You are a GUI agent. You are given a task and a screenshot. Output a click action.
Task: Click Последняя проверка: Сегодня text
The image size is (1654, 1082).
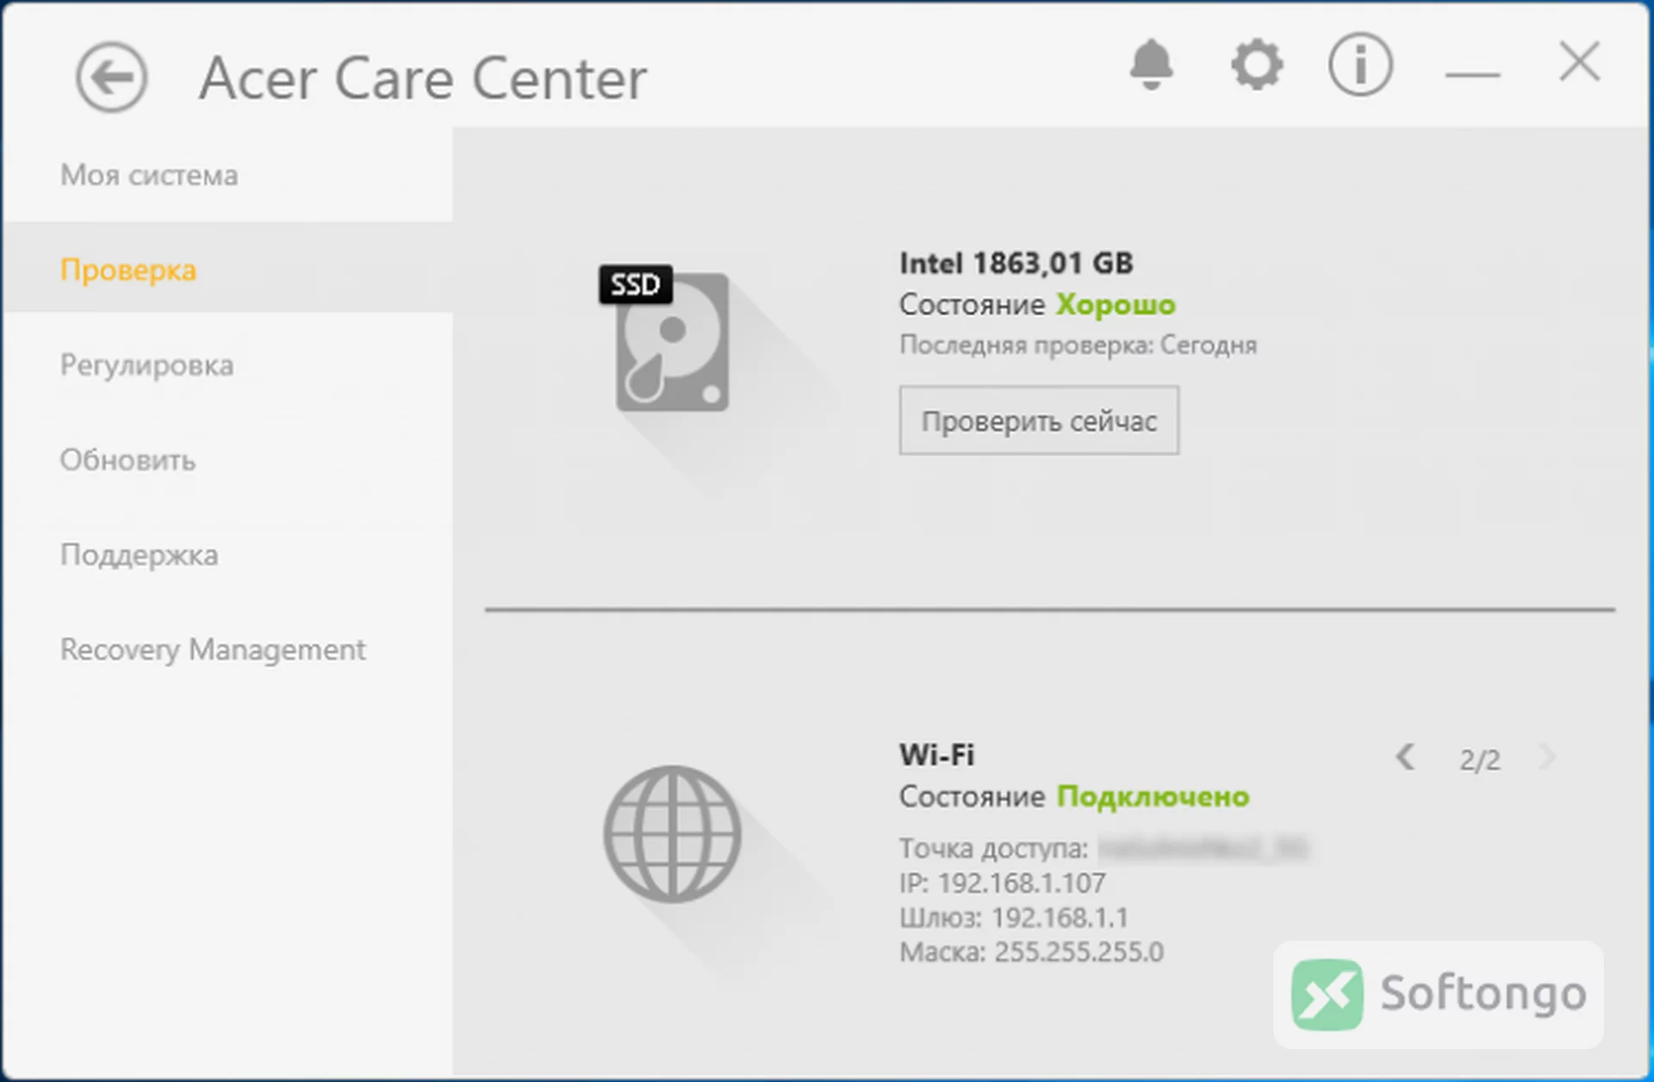[x=1078, y=345]
